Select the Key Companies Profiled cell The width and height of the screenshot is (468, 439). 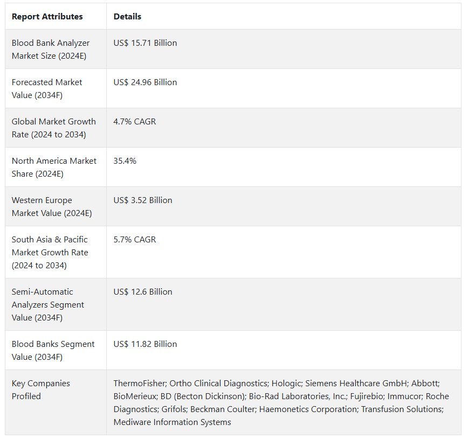(41, 389)
